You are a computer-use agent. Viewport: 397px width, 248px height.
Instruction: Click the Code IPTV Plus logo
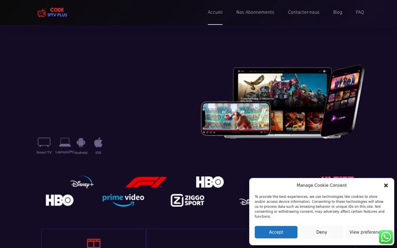[52, 12]
